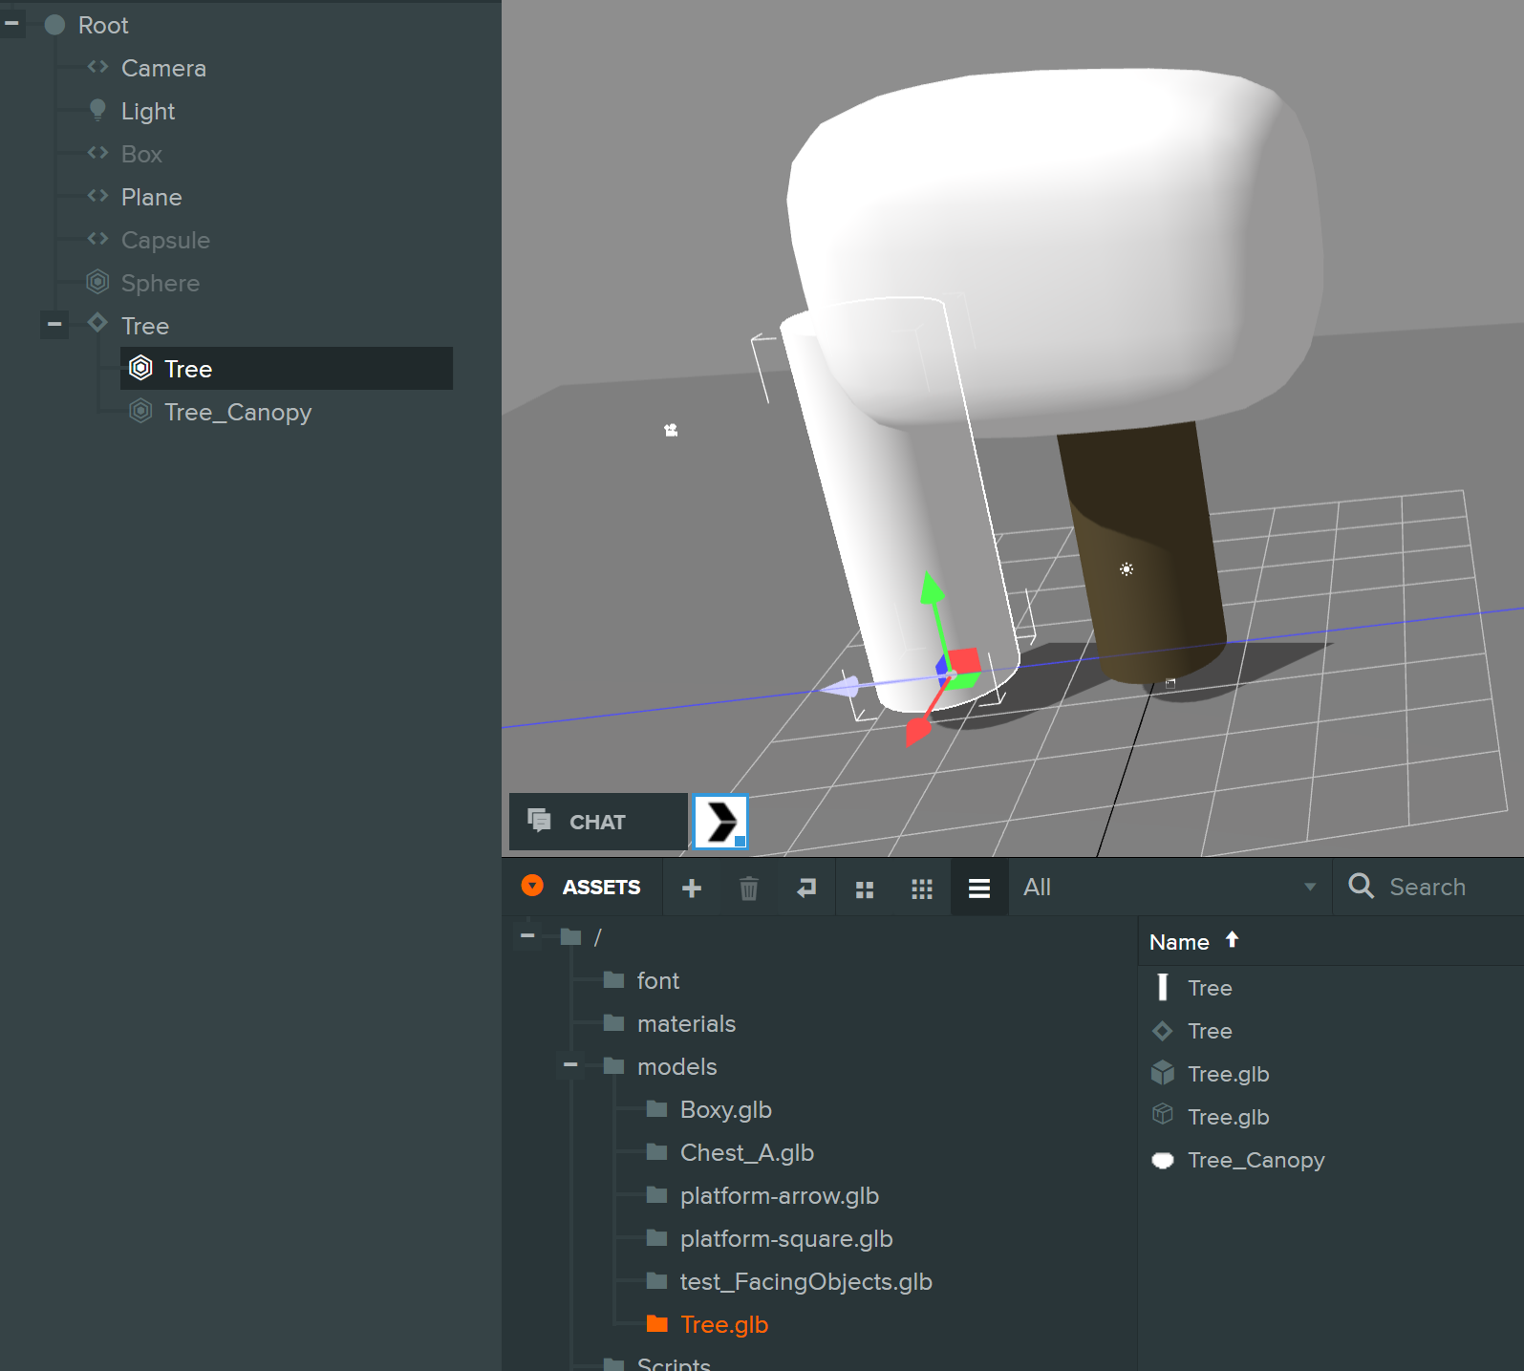Click the green Y-axis gizmo arrow
This screenshot has height=1371, width=1524.
[931, 589]
